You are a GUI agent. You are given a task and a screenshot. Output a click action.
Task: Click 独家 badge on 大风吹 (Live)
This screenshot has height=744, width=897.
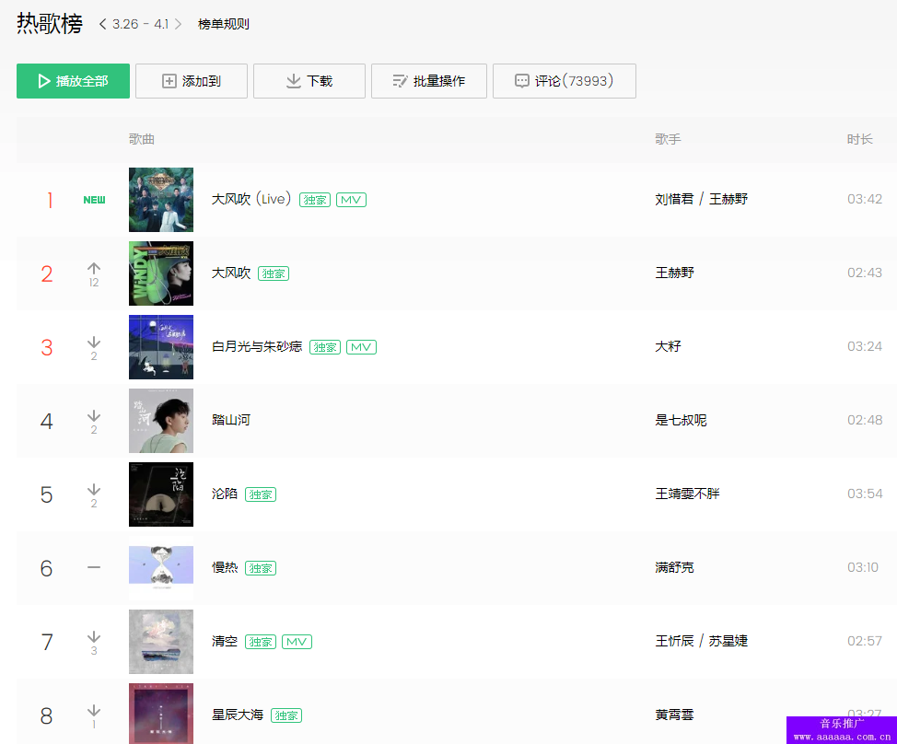pyautogui.click(x=315, y=200)
